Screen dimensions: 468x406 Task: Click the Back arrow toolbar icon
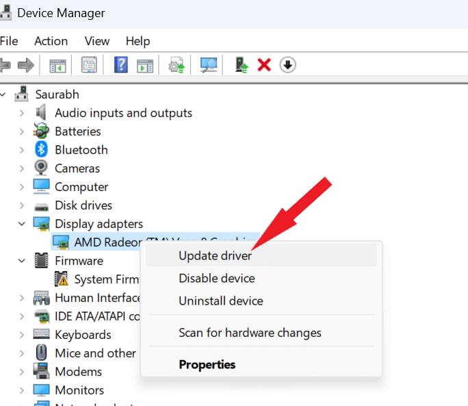[5, 65]
